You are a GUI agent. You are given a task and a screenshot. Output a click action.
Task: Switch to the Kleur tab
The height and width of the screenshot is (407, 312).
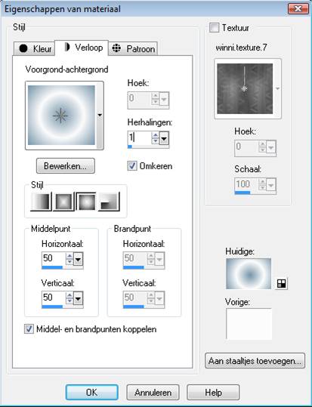pos(35,48)
